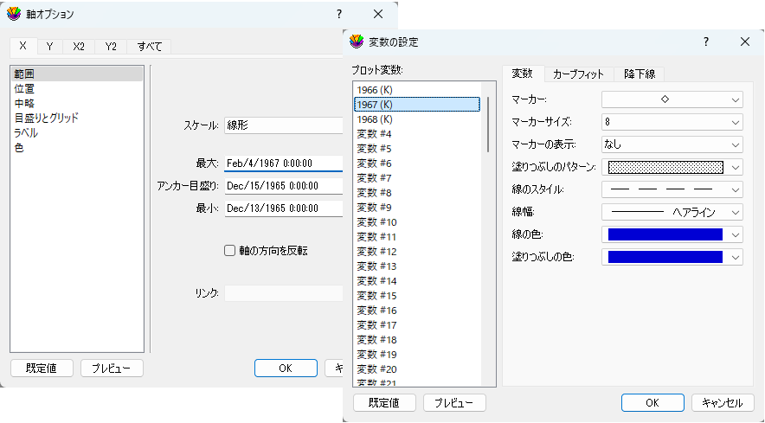Select the Y2 axis tab

coord(111,47)
